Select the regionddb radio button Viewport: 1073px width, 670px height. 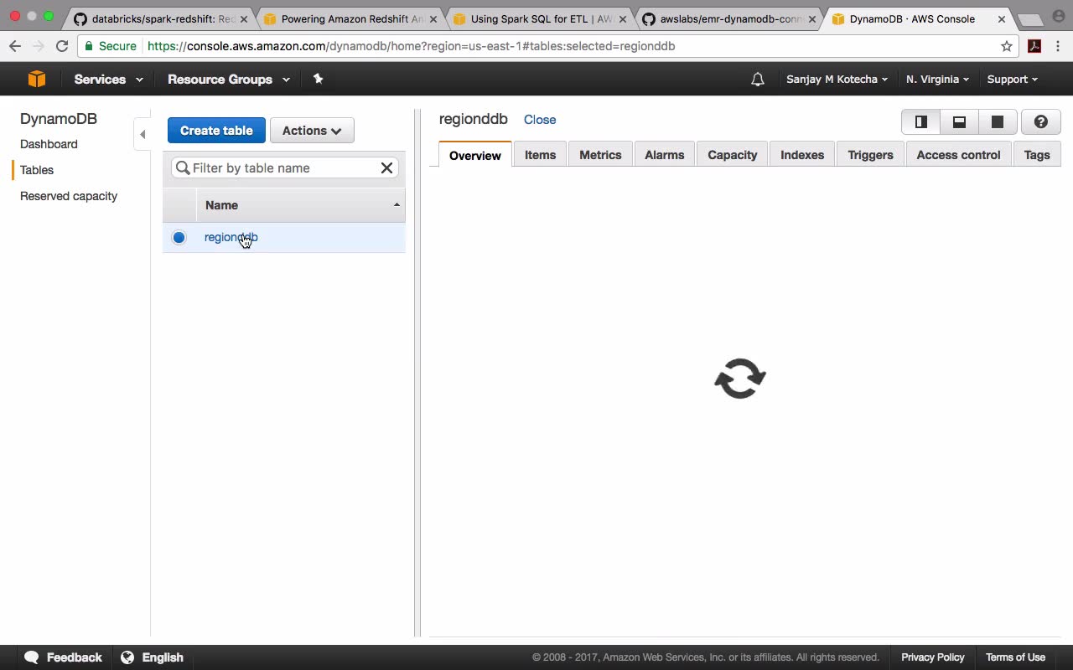(x=179, y=237)
